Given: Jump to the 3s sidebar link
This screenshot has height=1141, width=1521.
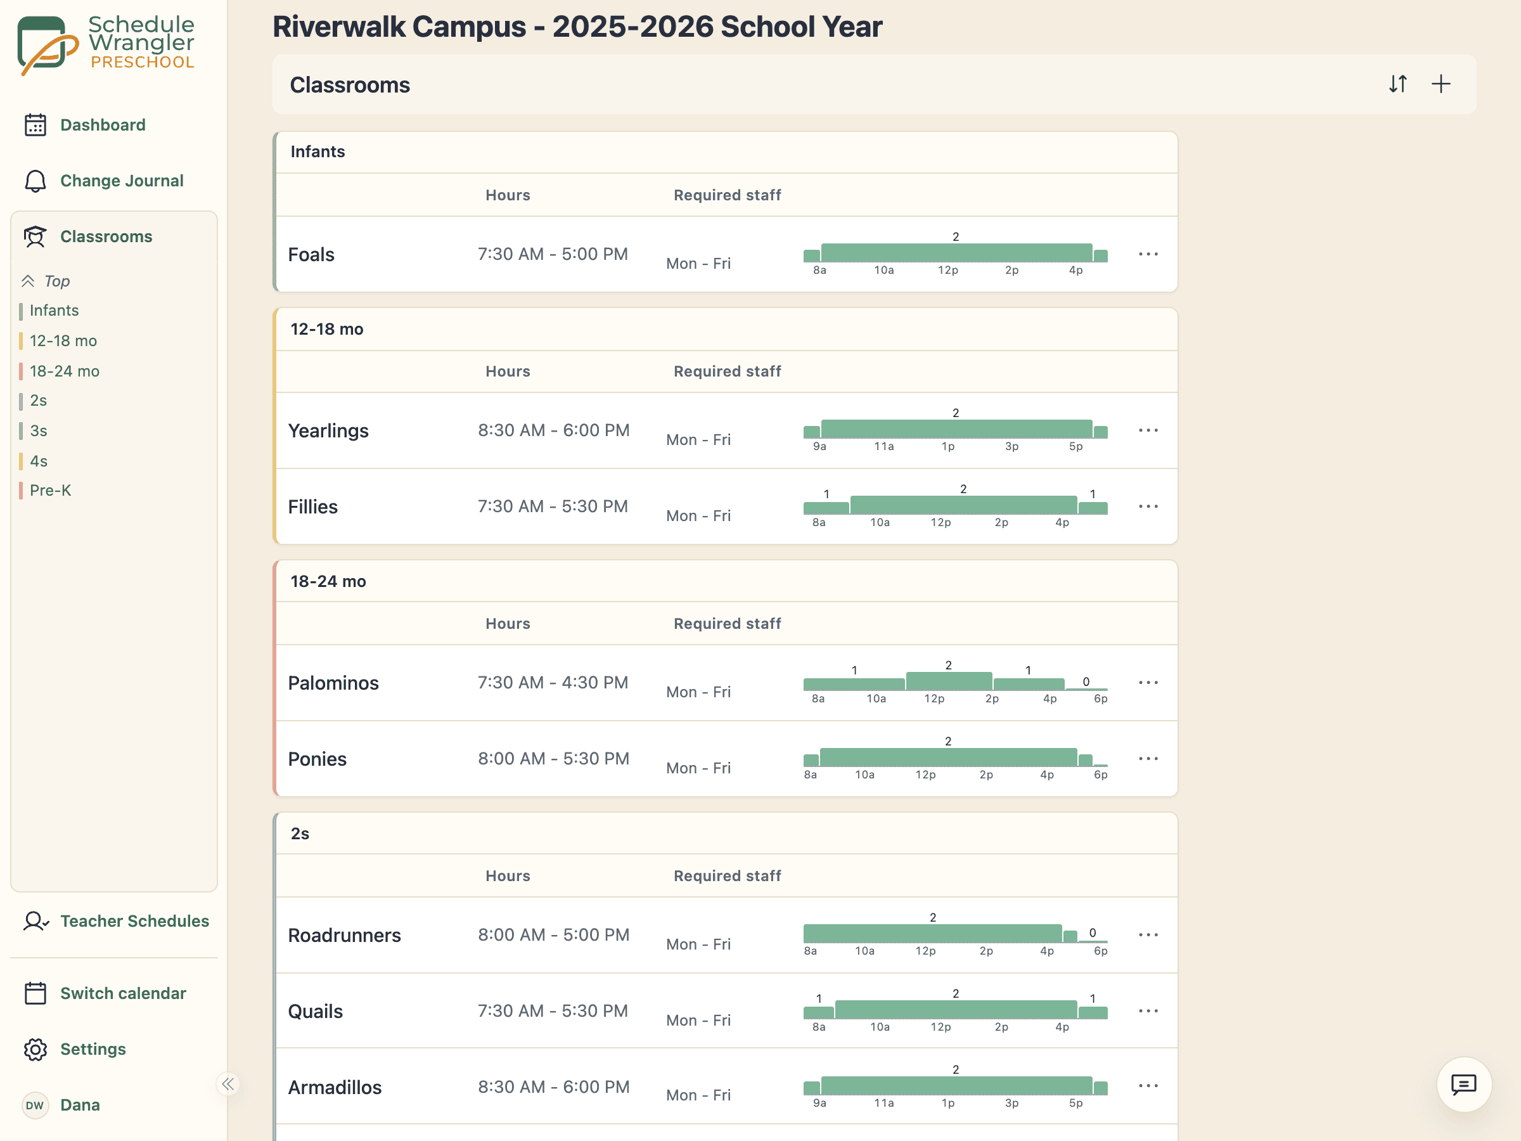Looking at the screenshot, I should 39,431.
